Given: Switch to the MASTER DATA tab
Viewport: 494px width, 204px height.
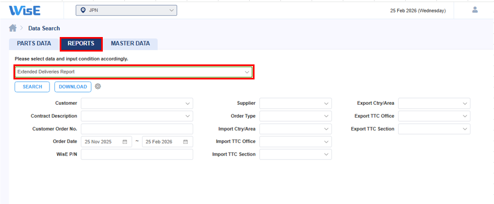Looking at the screenshot, I should click(x=130, y=43).
